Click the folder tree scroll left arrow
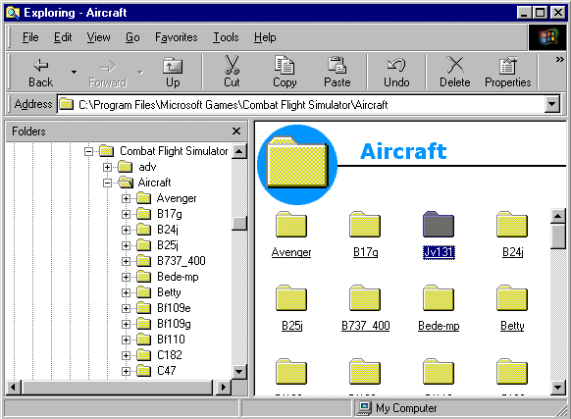This screenshot has width=571, height=419. 14,387
